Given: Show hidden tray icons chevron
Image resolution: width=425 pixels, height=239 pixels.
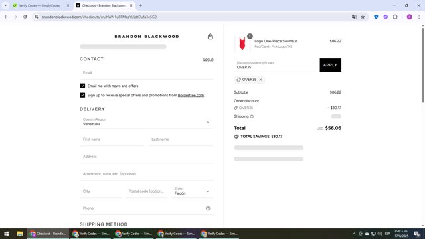Looking at the screenshot, I should coord(354,234).
